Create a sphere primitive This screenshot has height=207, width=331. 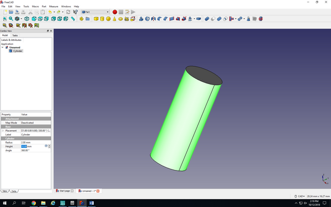click(108, 19)
